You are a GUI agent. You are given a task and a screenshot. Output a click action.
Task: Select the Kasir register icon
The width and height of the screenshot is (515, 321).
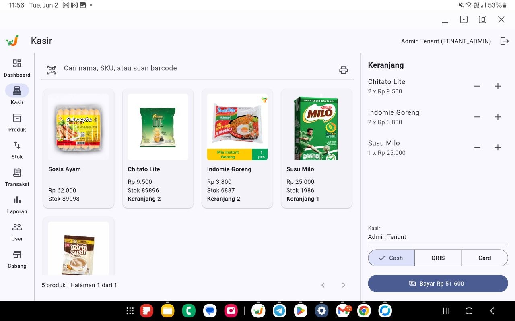[x=17, y=91]
